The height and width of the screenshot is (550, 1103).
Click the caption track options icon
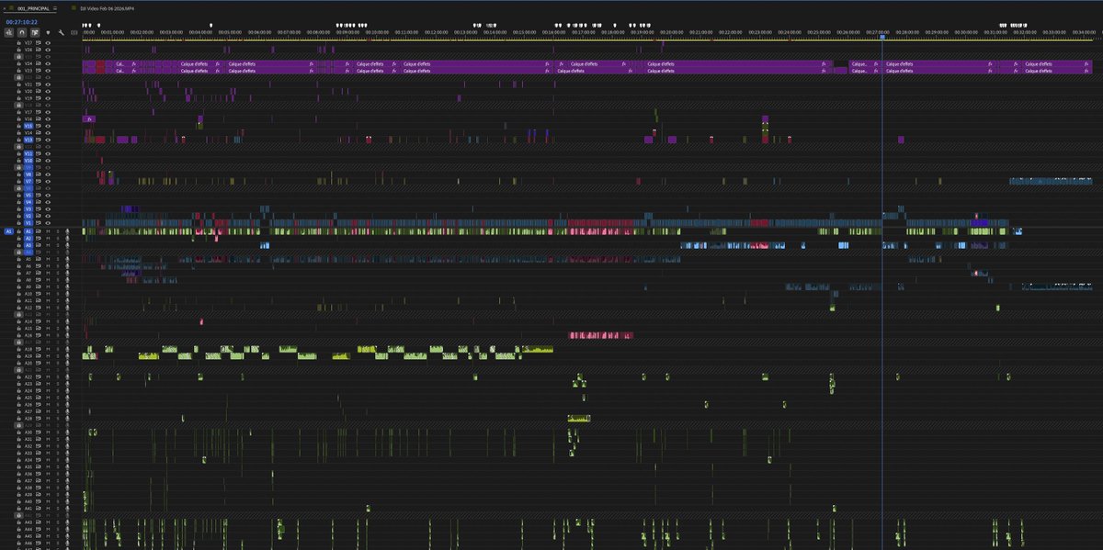[74, 32]
